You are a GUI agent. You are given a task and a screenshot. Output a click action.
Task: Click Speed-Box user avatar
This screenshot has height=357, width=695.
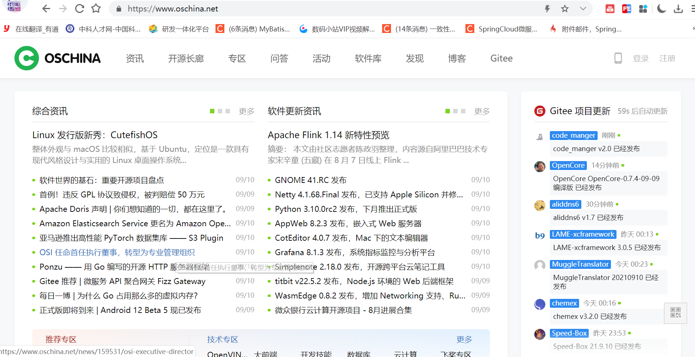pos(540,334)
